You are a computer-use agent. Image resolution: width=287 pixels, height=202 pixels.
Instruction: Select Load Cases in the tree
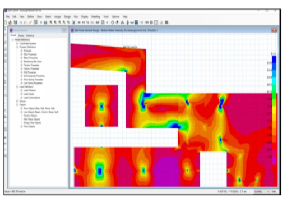tap(29, 94)
